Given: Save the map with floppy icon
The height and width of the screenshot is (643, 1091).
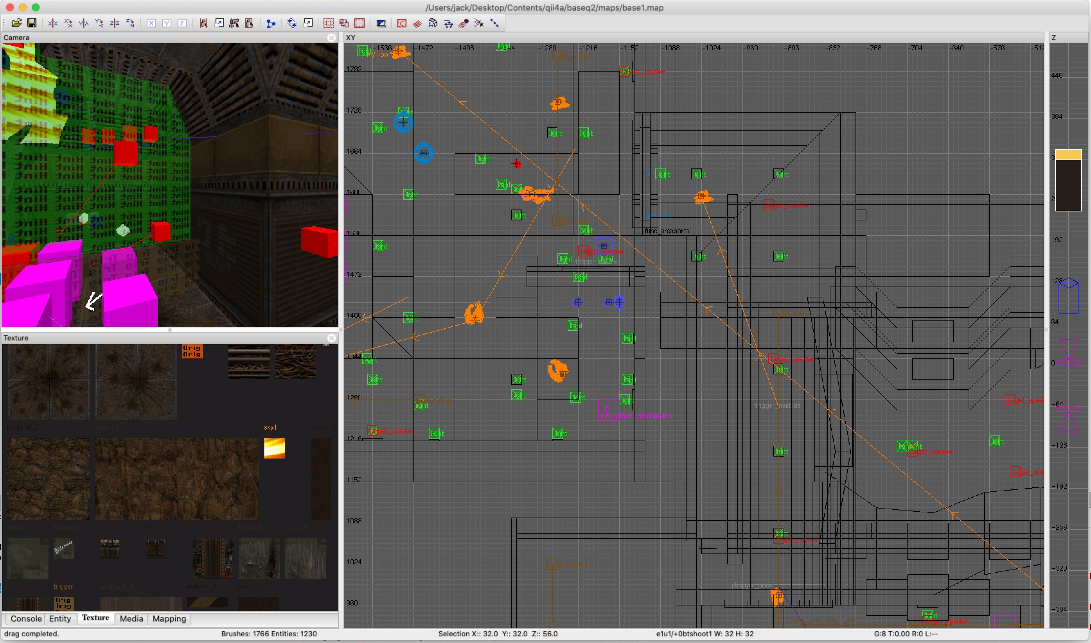Looking at the screenshot, I should tap(32, 23).
